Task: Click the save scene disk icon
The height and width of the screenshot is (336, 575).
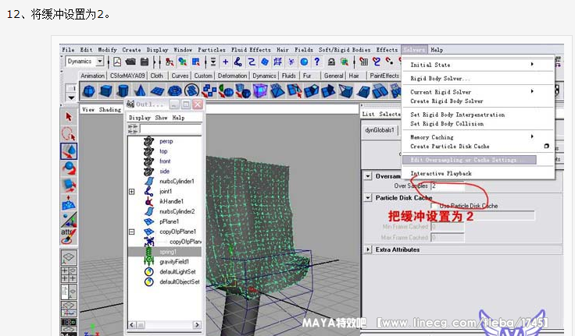Action: click(x=145, y=62)
